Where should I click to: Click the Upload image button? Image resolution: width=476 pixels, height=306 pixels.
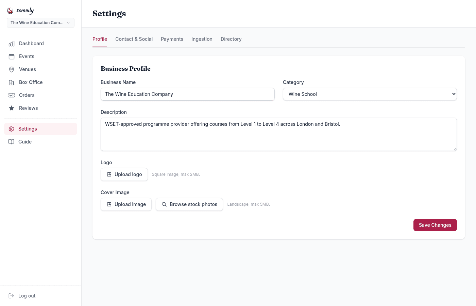[126, 204]
